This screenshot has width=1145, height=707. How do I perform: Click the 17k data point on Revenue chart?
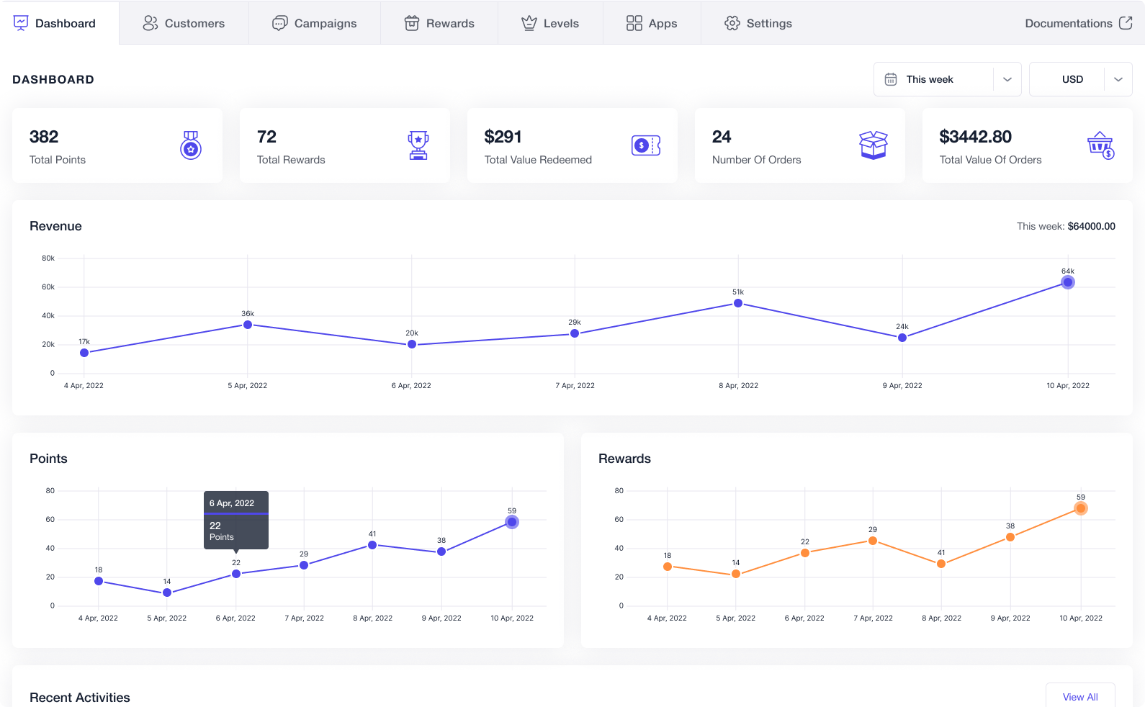coord(84,353)
